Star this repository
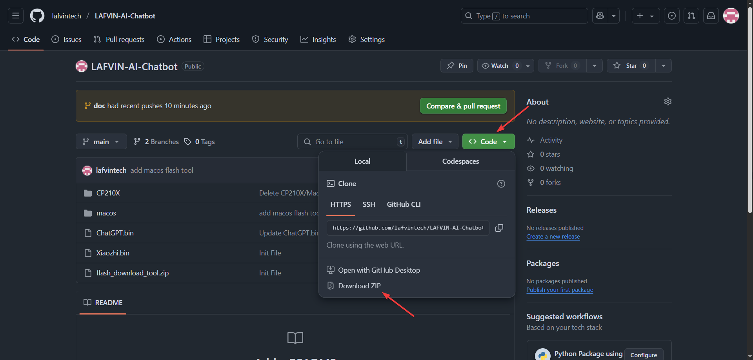 [x=631, y=66]
